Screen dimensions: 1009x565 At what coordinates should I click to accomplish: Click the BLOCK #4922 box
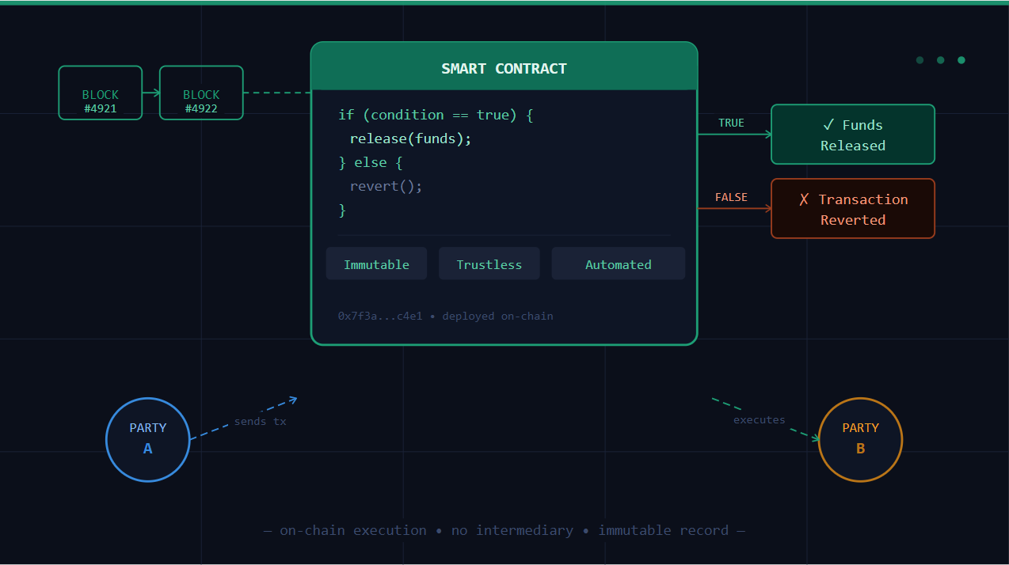(x=201, y=93)
